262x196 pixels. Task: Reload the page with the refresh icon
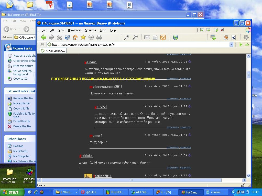pyautogui.click(x=67, y=37)
